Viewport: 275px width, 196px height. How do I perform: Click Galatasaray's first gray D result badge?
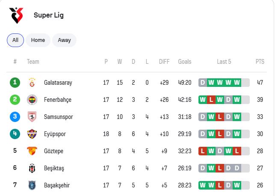click(x=203, y=83)
